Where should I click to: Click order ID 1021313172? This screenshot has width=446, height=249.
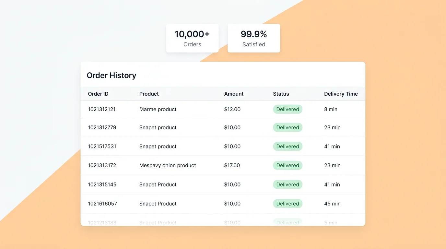(x=102, y=165)
